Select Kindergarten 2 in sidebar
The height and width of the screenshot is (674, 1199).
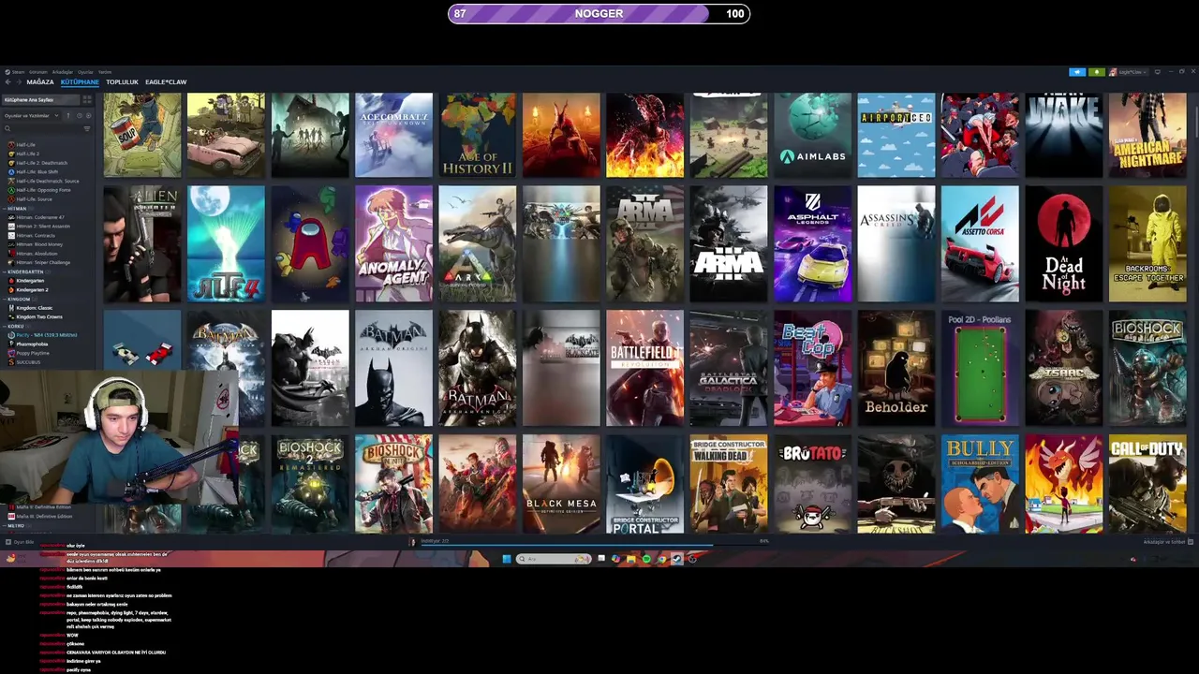[x=30, y=290]
